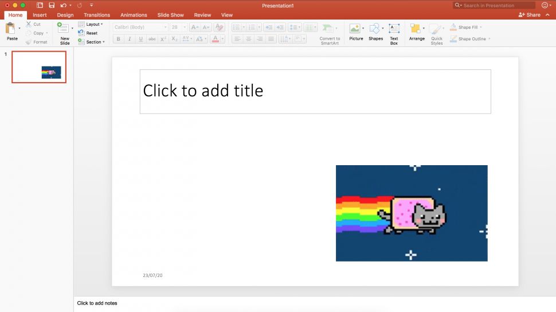
Task: Switch to the Insert tab
Action: point(40,15)
